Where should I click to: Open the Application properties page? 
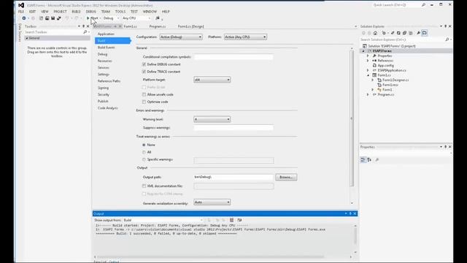pos(106,34)
